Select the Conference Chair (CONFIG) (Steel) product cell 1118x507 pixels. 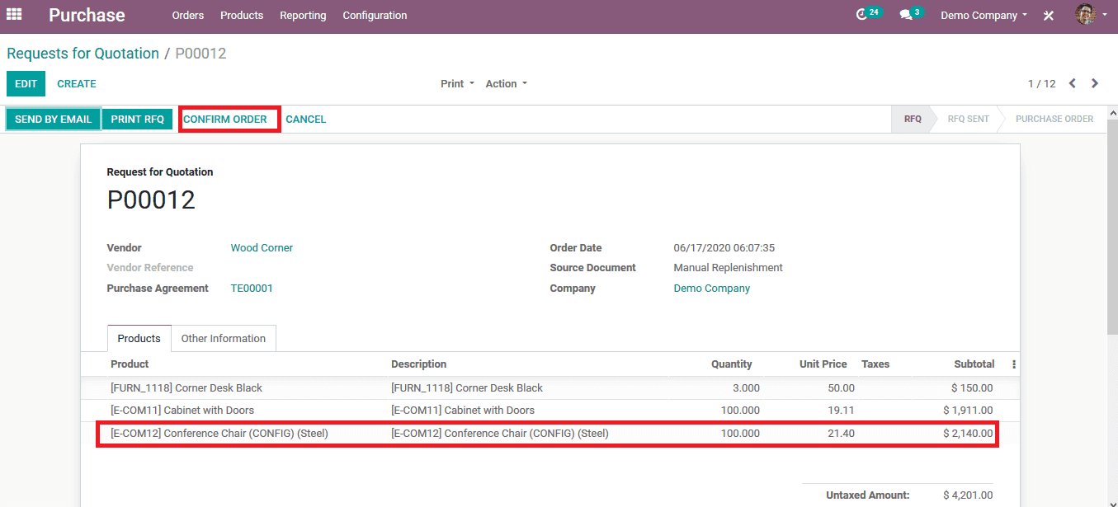tap(219, 434)
